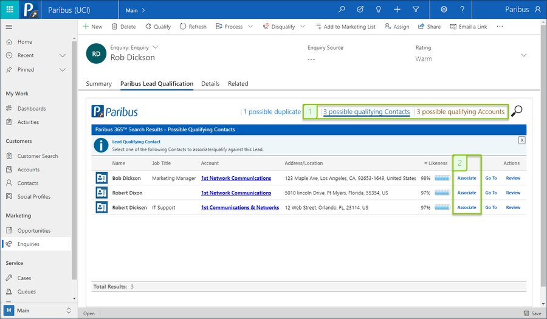Close the Lead Qualifying Contact banner
The height and width of the screenshot is (319, 547).
pyautogui.click(x=521, y=140)
